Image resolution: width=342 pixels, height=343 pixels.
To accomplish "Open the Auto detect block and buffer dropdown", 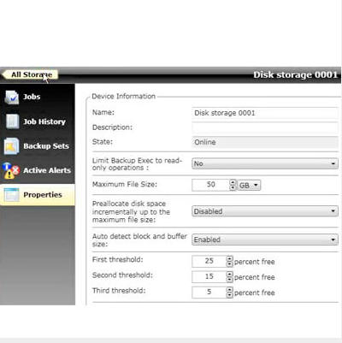I will coord(265,240).
